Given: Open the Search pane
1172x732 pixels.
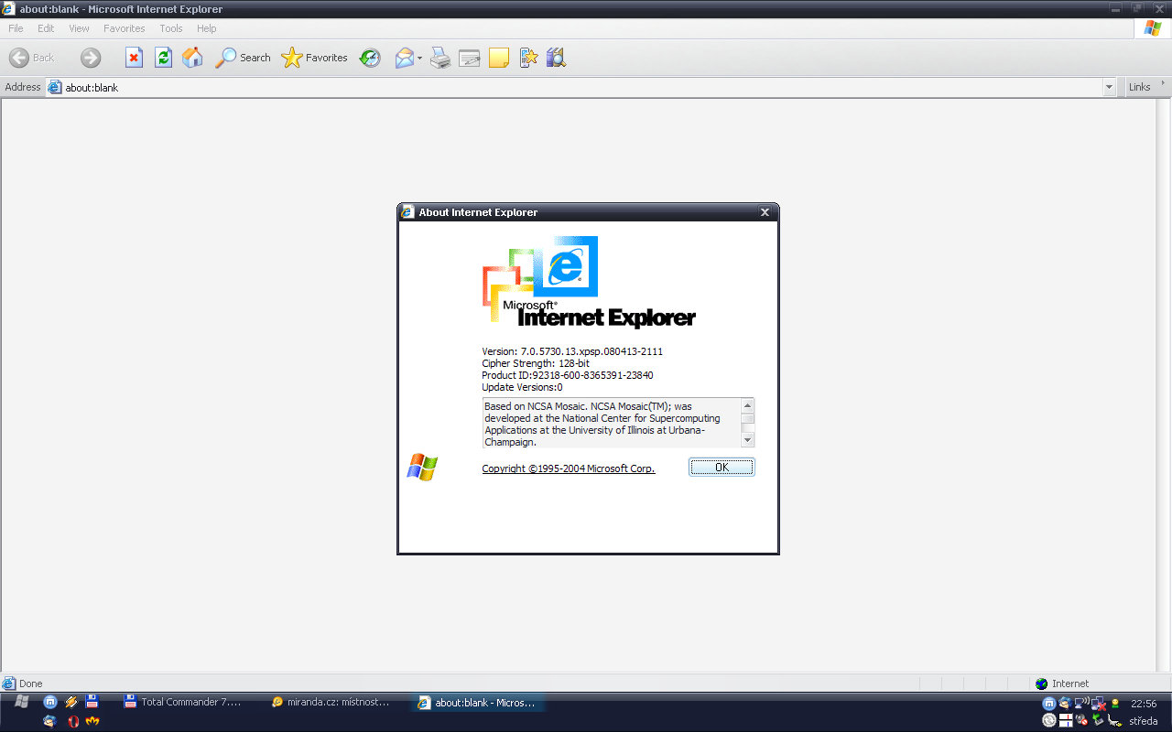Looking at the screenshot, I should [x=244, y=58].
